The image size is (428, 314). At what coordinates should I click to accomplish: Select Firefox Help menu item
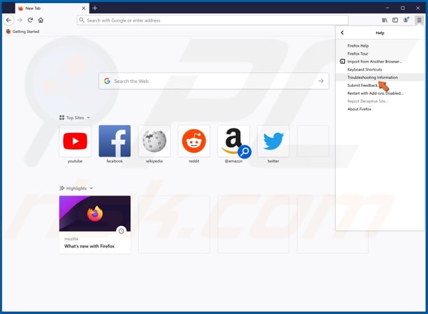pos(380,46)
